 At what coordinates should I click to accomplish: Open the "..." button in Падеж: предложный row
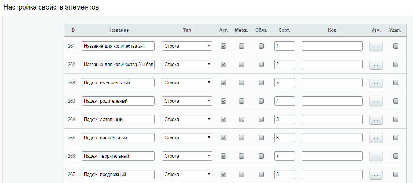pos(376,175)
